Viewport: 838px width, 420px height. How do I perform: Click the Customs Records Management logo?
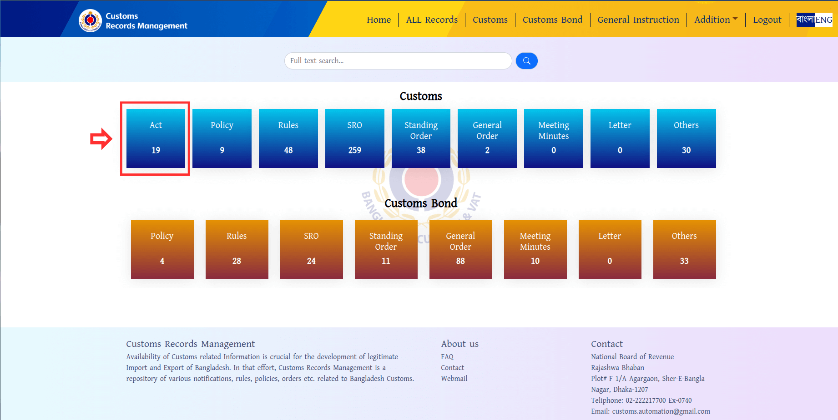[133, 21]
